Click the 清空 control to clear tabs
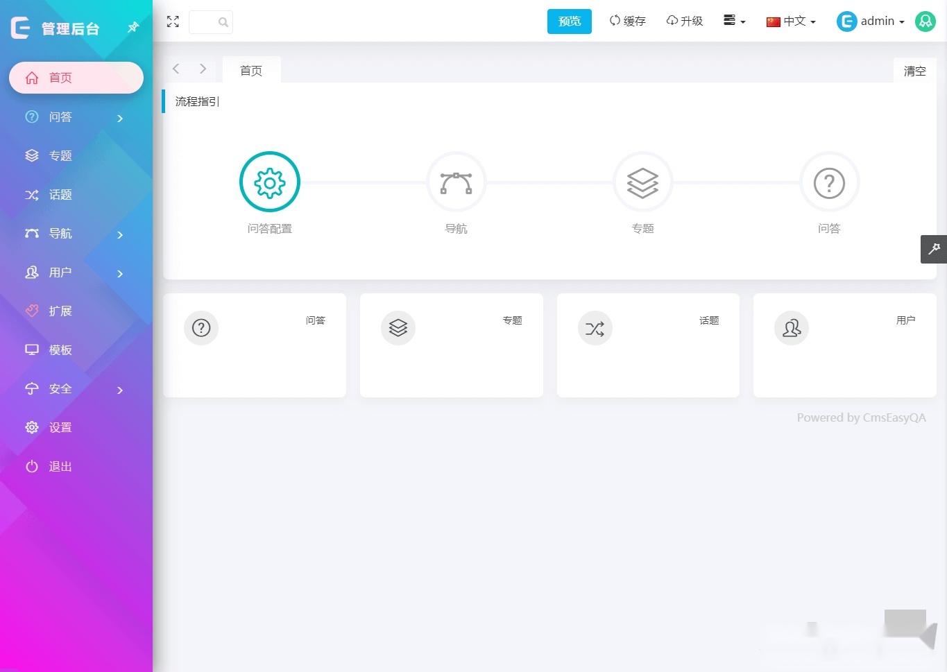The height and width of the screenshot is (672, 947). [914, 71]
